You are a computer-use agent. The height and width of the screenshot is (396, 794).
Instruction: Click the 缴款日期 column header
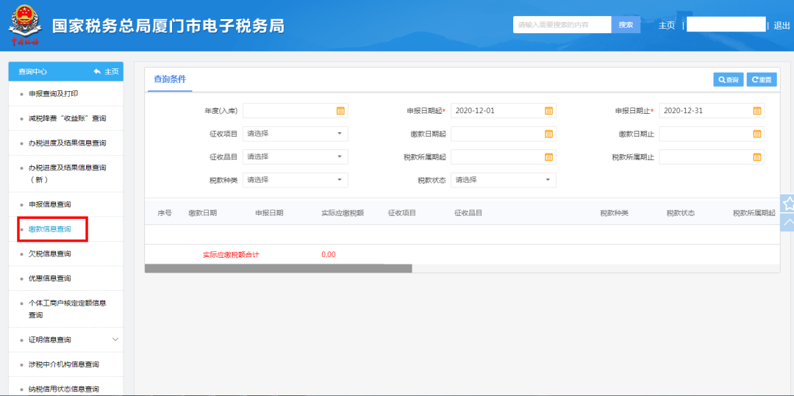point(203,213)
